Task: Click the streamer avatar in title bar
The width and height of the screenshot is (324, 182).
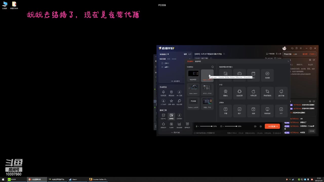Action: tap(284, 48)
